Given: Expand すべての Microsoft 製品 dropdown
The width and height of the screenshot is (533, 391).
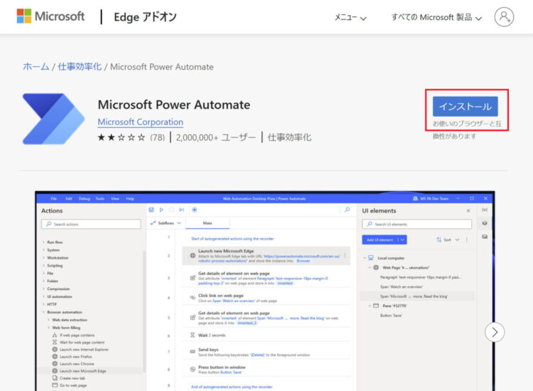Looking at the screenshot, I should [436, 17].
